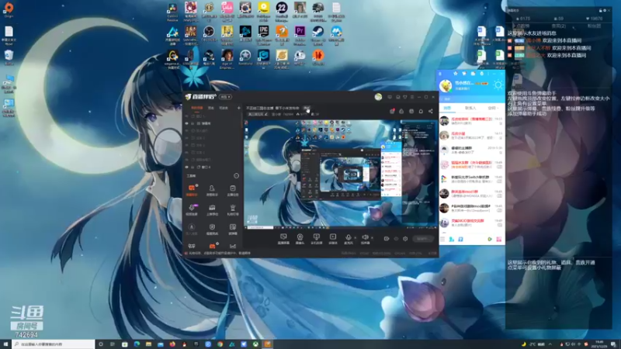This screenshot has width=621, height=349.
Task: Select the first orange scene tab
Action: coord(197,108)
